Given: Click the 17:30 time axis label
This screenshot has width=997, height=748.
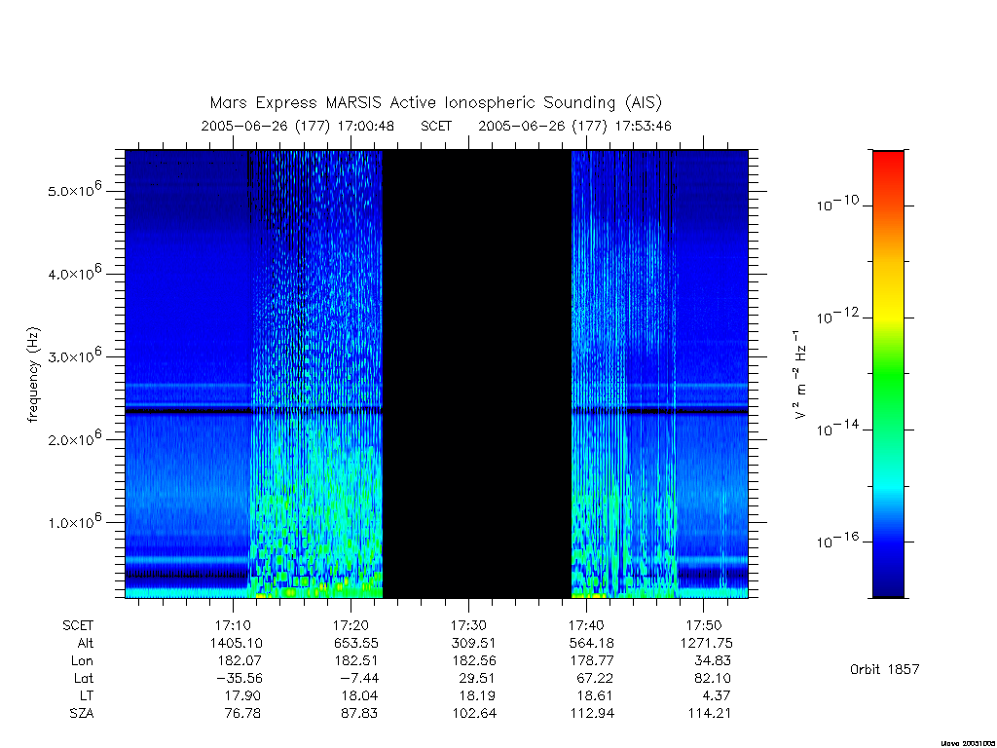Looking at the screenshot, I should tap(468, 626).
